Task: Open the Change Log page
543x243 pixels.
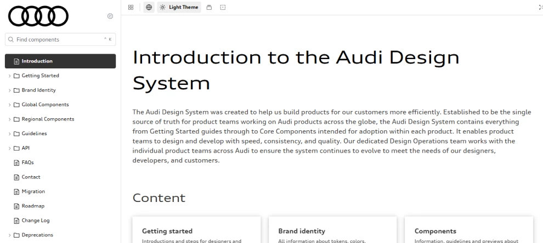Action: pyautogui.click(x=36, y=221)
